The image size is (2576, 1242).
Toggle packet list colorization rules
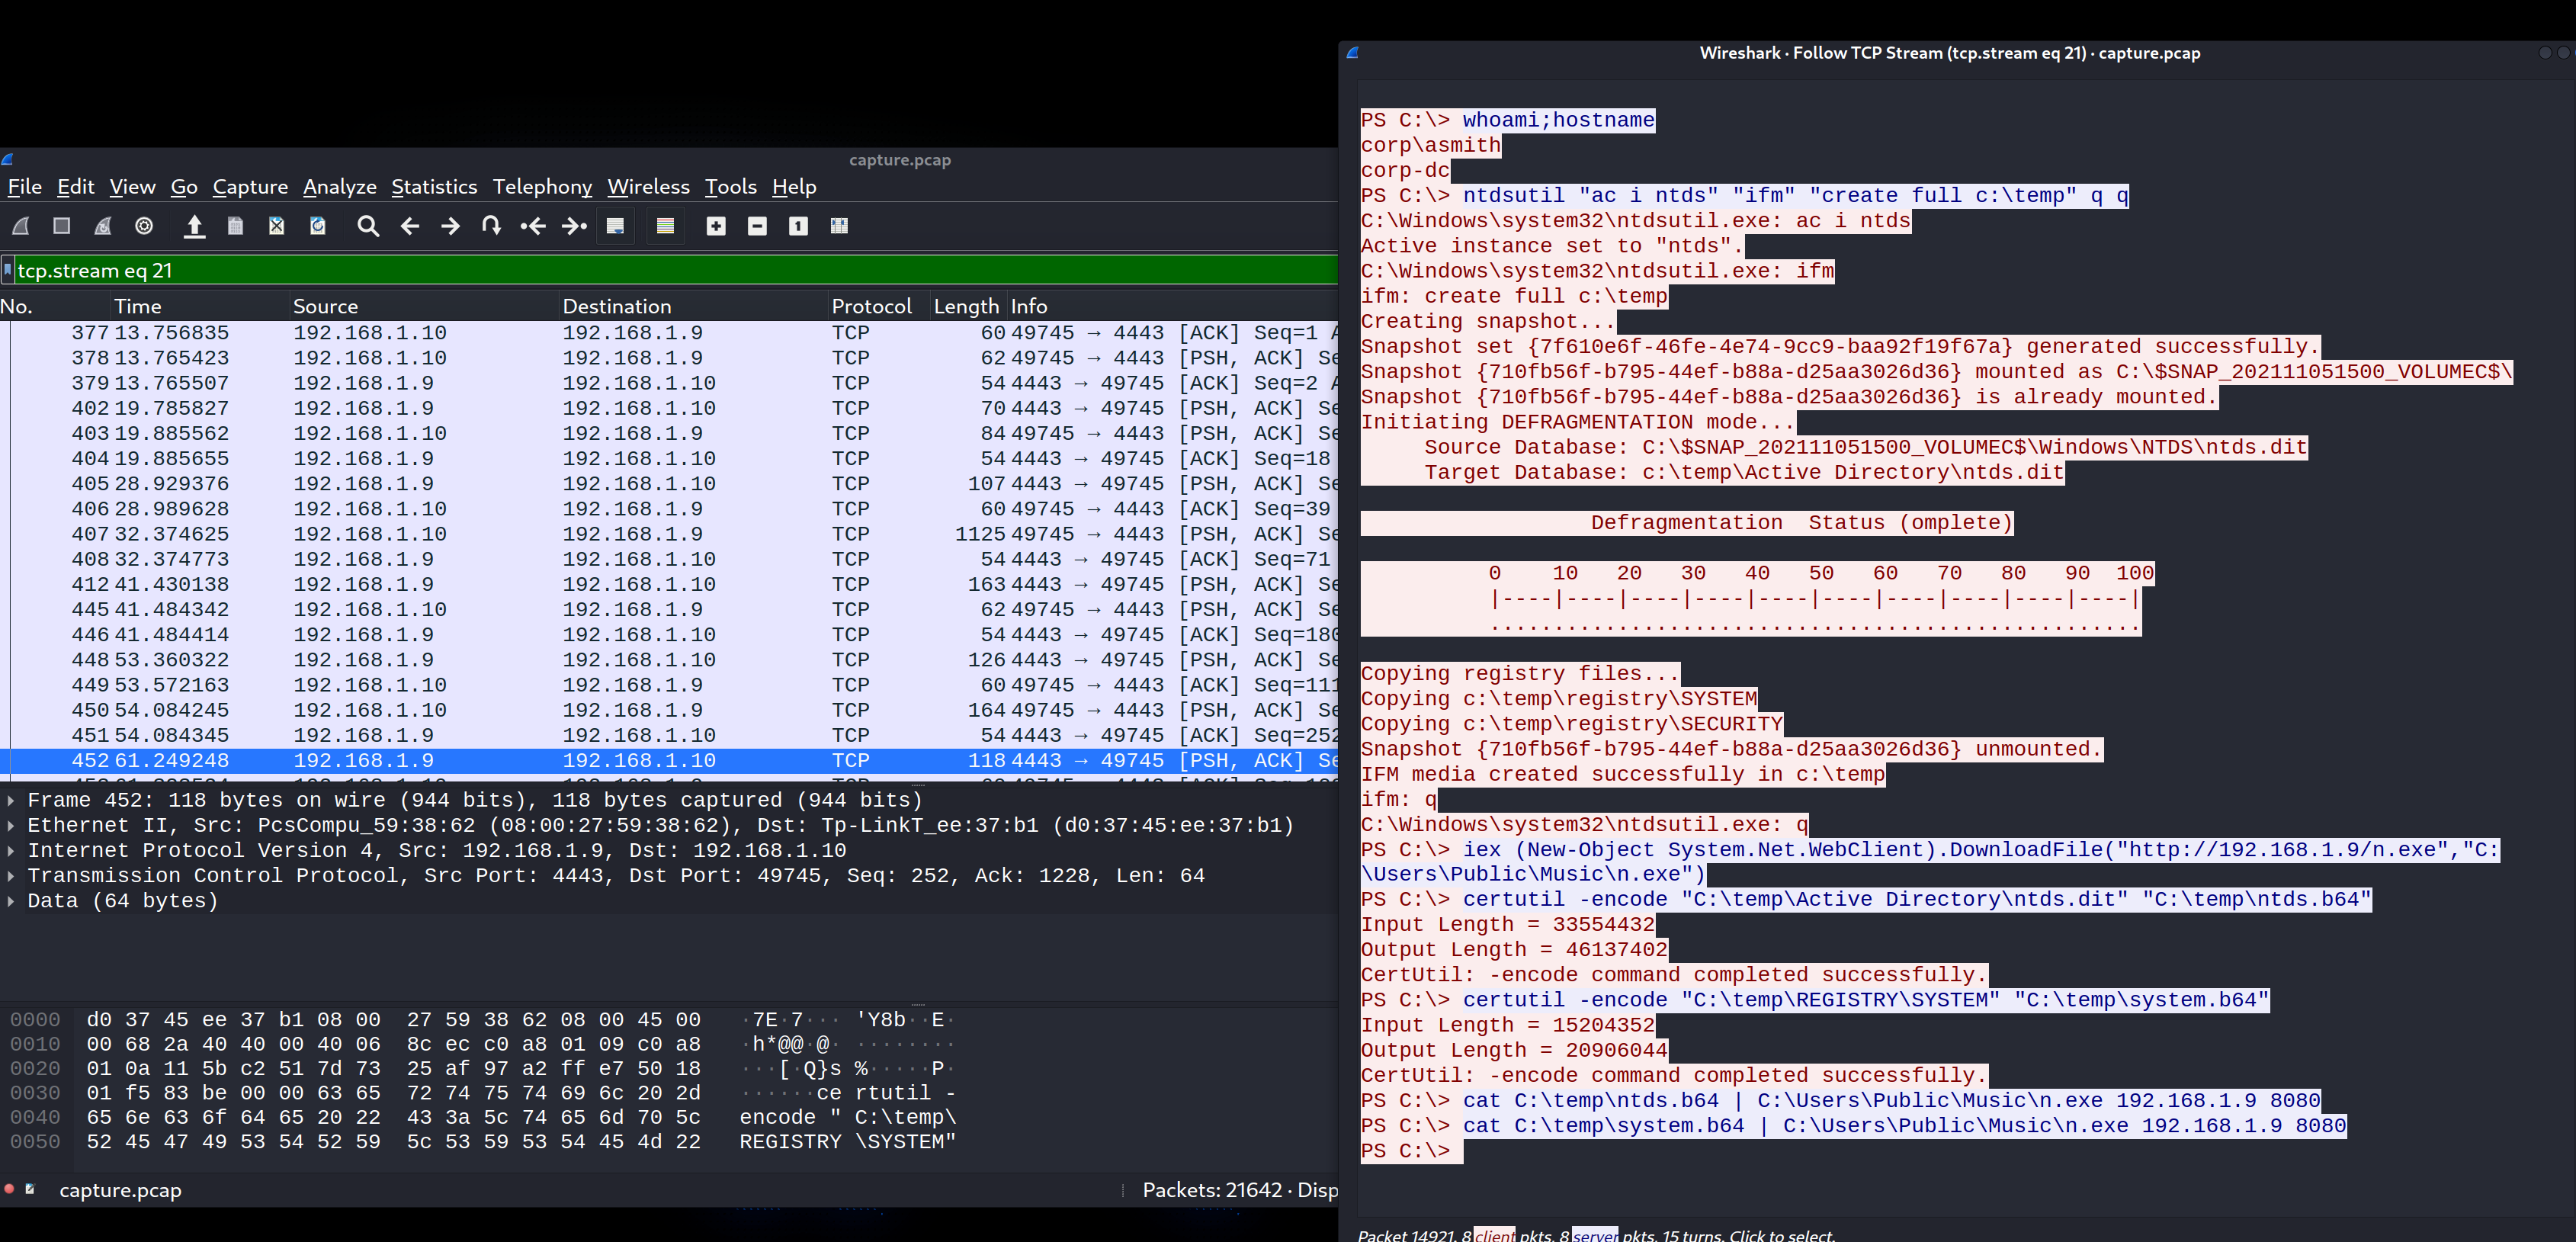[x=665, y=226]
